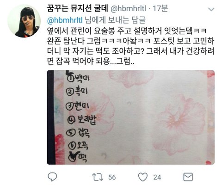Tap handwritten ② 흑미 in the photo

click(77, 91)
